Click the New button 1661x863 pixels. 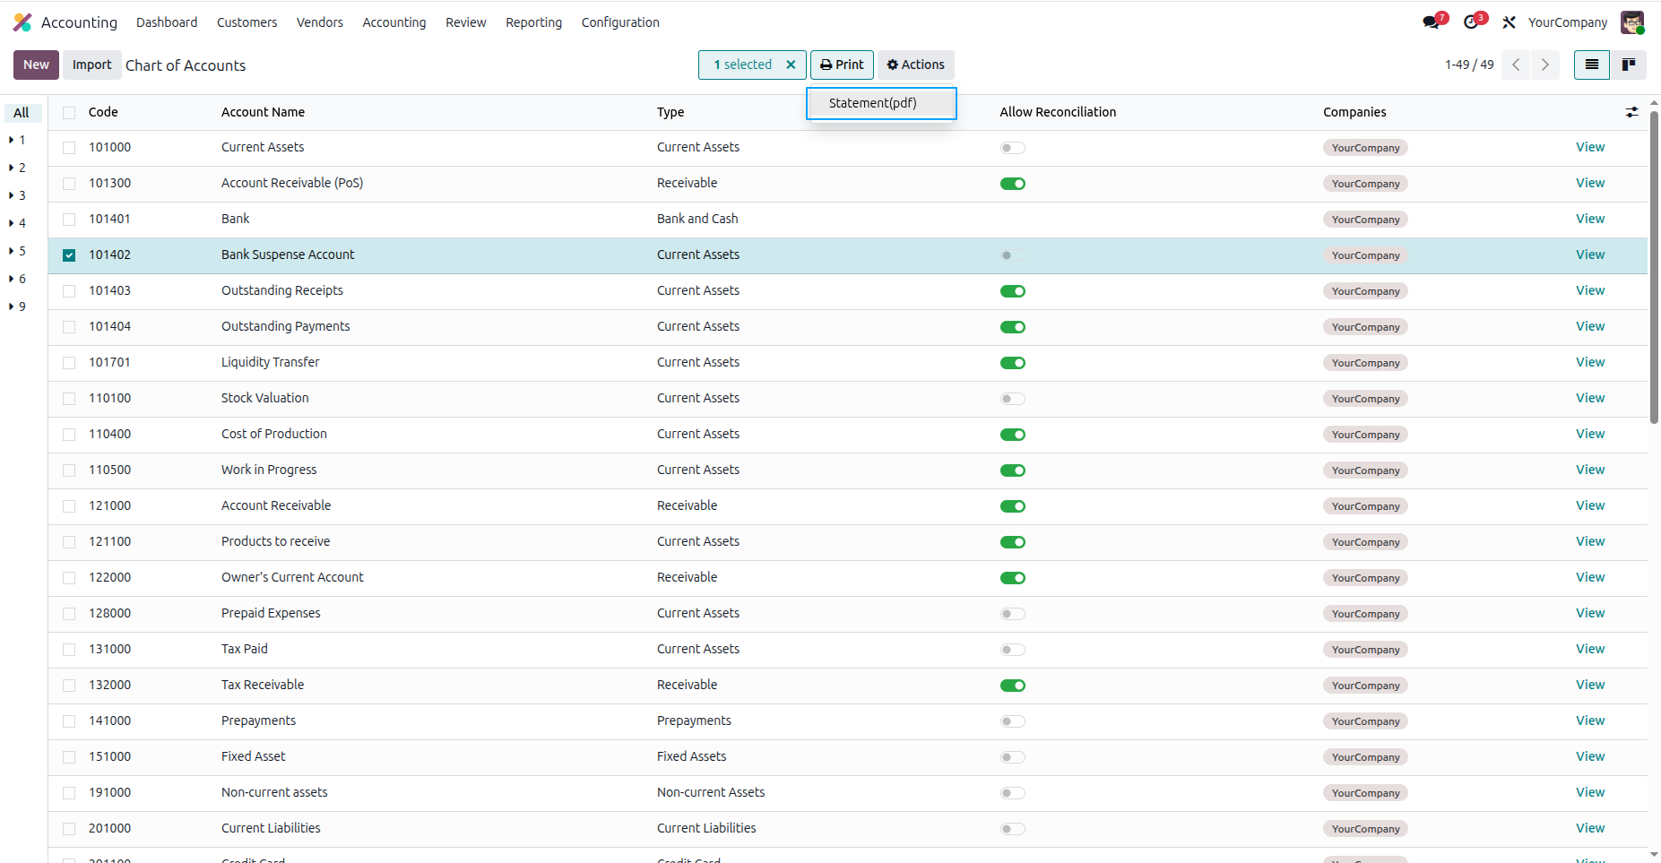pos(37,65)
